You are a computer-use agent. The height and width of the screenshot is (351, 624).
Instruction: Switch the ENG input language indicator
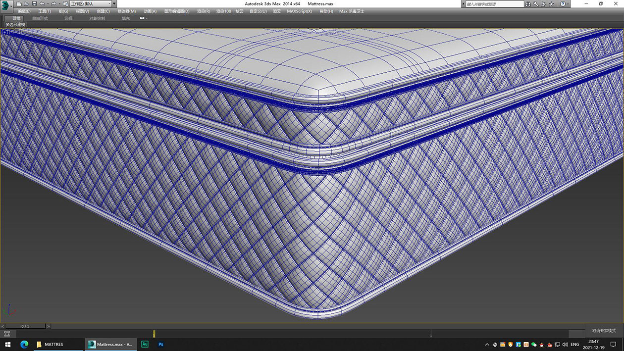pos(575,345)
